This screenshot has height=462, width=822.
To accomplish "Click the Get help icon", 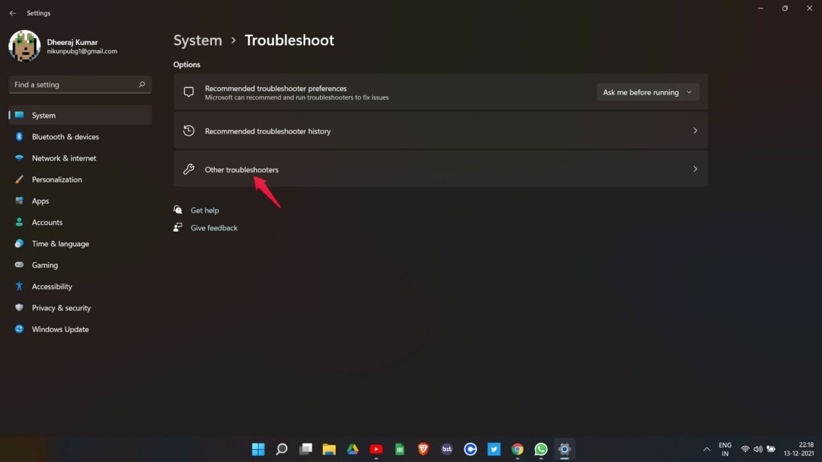I will [x=178, y=210].
